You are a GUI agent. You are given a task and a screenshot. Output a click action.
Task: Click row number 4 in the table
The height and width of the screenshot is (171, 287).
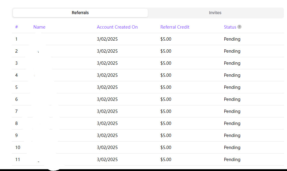pyautogui.click(x=17, y=75)
